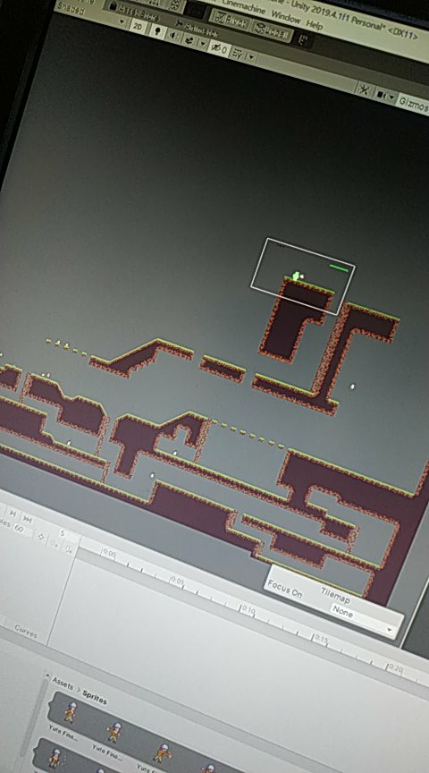Image resolution: width=429 pixels, height=773 pixels.
Task: Toggle the Pivot handle position button
Action: 229,19
